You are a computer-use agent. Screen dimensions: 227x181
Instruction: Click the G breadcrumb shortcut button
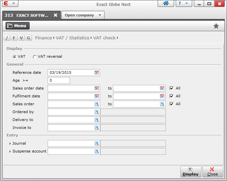29,38
